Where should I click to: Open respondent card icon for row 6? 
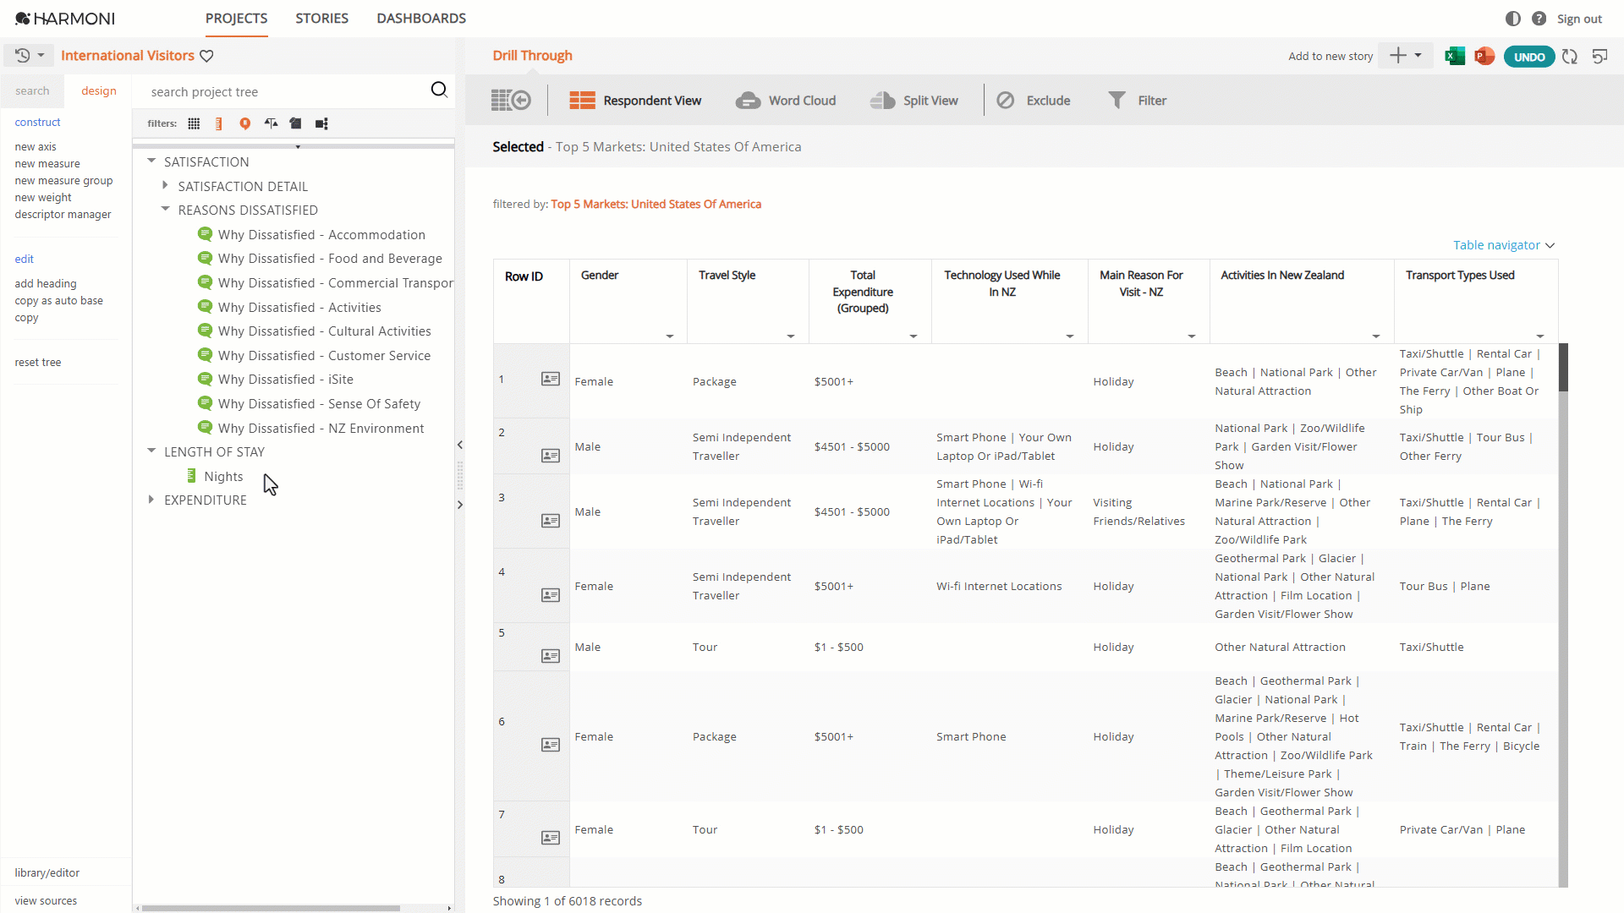click(x=551, y=745)
